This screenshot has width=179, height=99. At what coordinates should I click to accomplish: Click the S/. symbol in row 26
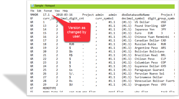coord(72,74)
